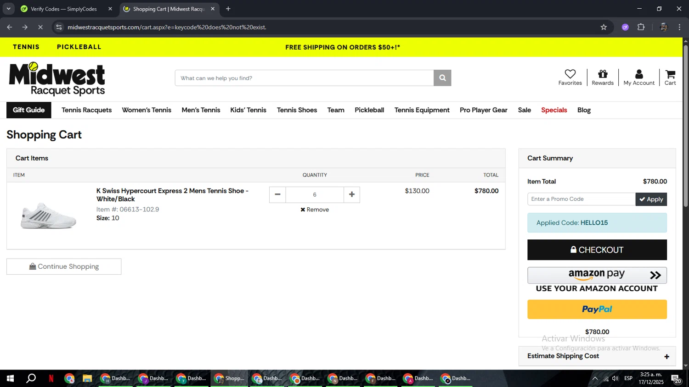Open Tennis Equipment menu
The height and width of the screenshot is (387, 689).
[422, 110]
